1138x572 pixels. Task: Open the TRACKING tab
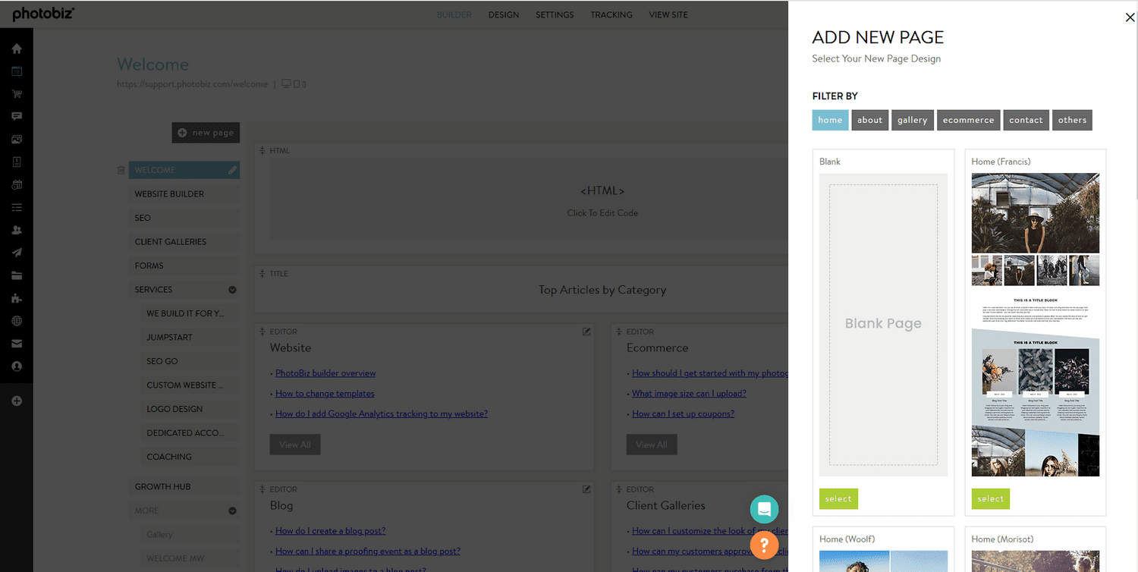pos(611,14)
